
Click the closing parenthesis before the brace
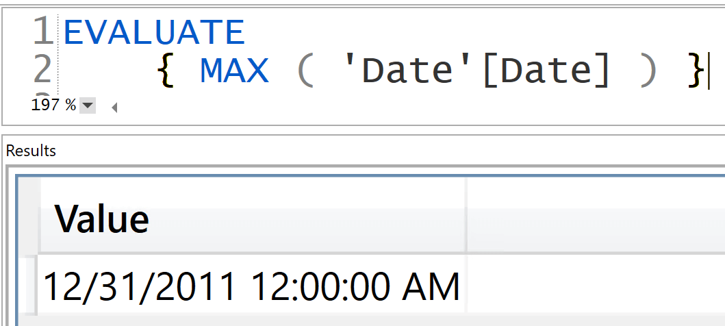(x=648, y=71)
